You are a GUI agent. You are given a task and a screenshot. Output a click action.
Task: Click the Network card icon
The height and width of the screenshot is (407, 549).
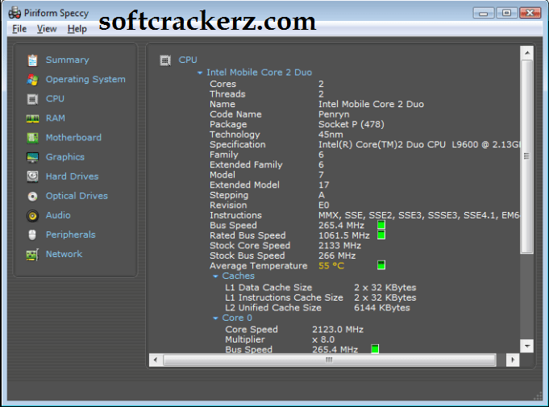[x=32, y=255]
